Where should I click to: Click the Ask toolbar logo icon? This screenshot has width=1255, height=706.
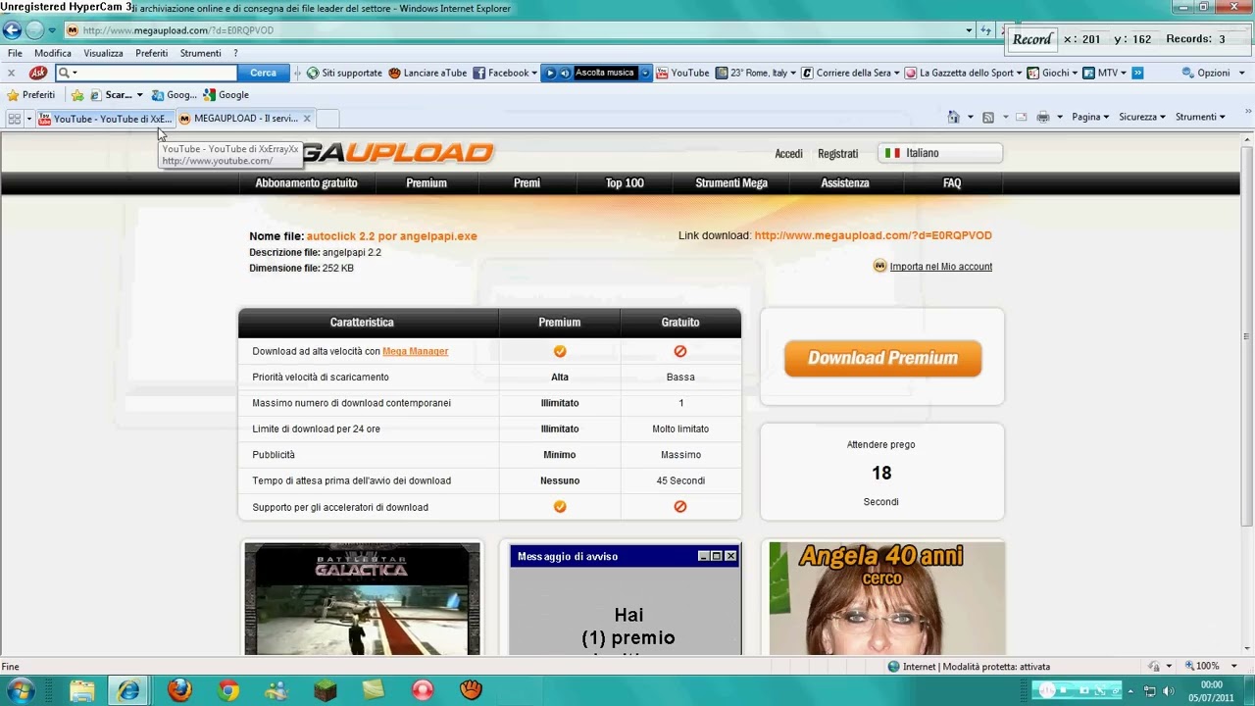38,73
